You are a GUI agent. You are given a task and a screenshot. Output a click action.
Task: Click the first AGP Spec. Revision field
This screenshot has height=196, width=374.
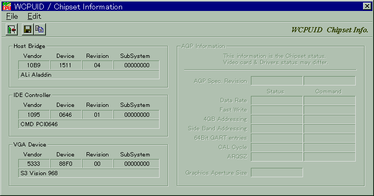coord(276,81)
